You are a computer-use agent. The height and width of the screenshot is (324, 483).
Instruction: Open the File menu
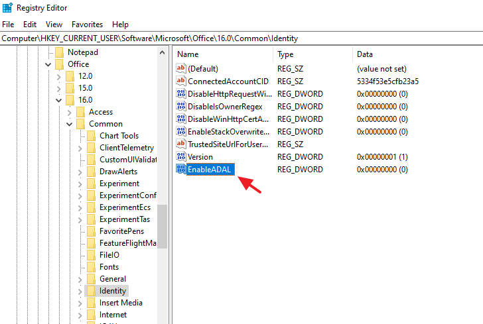(x=8, y=25)
